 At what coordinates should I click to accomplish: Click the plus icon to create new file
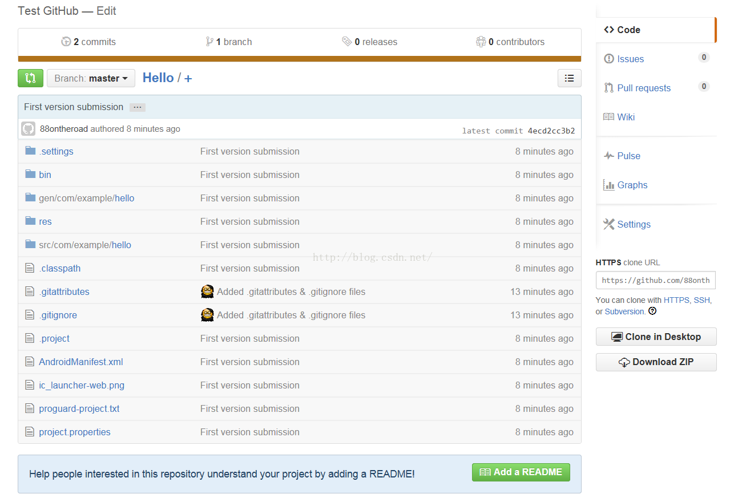(188, 79)
